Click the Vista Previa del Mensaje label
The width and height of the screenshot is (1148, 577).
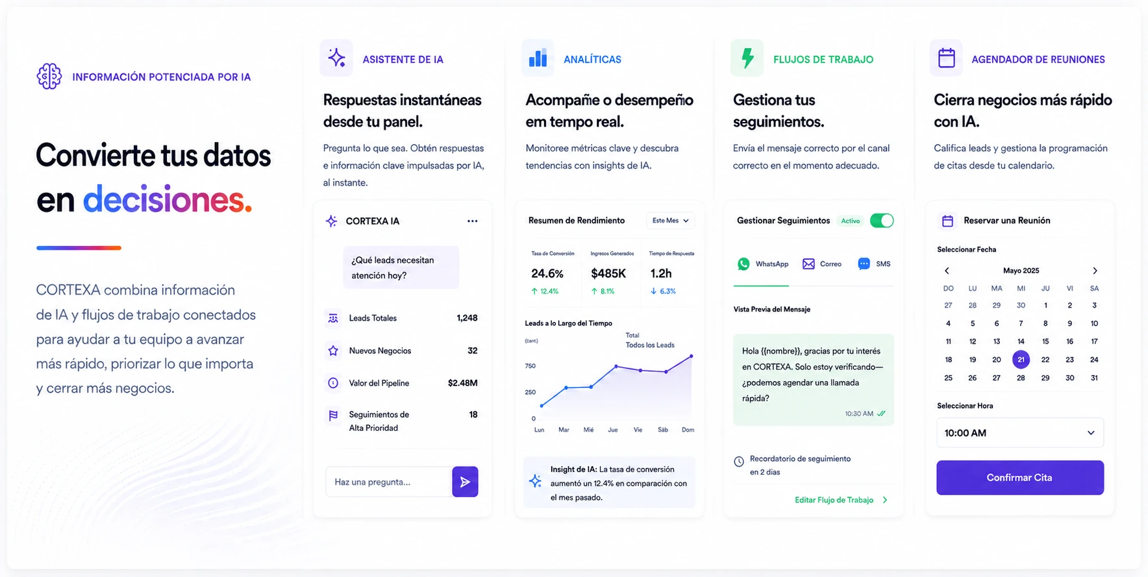tap(772, 310)
